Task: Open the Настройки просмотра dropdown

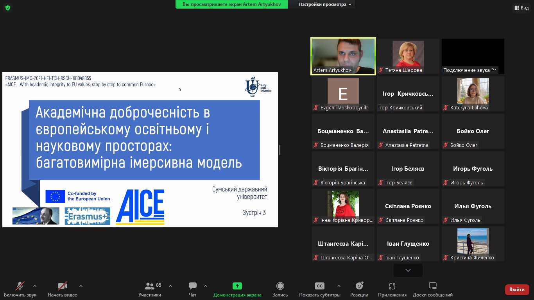Action: click(x=325, y=4)
